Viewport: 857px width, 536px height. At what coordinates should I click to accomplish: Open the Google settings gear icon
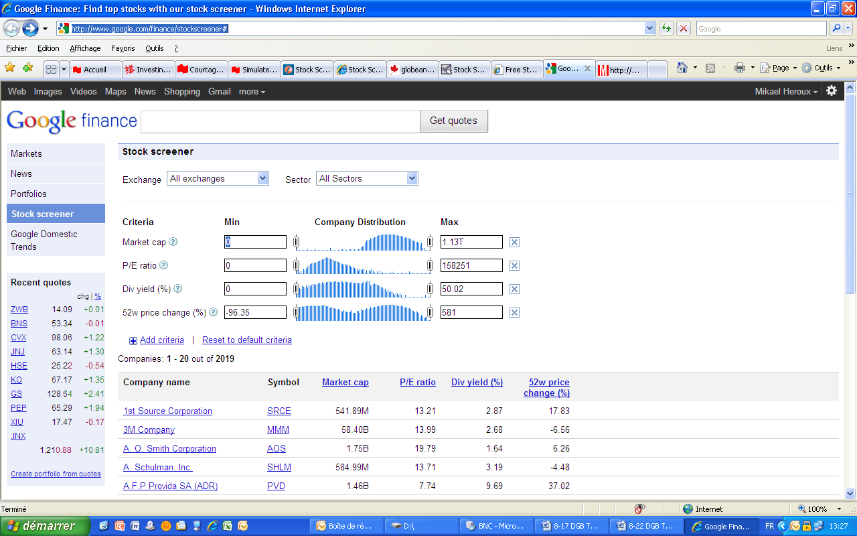[832, 90]
